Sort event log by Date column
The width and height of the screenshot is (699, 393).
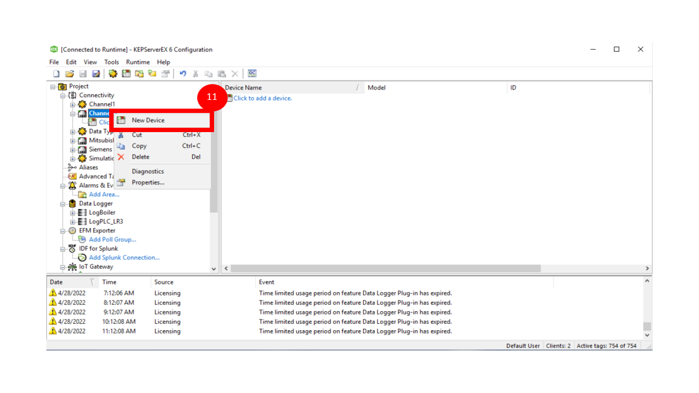tap(73, 282)
